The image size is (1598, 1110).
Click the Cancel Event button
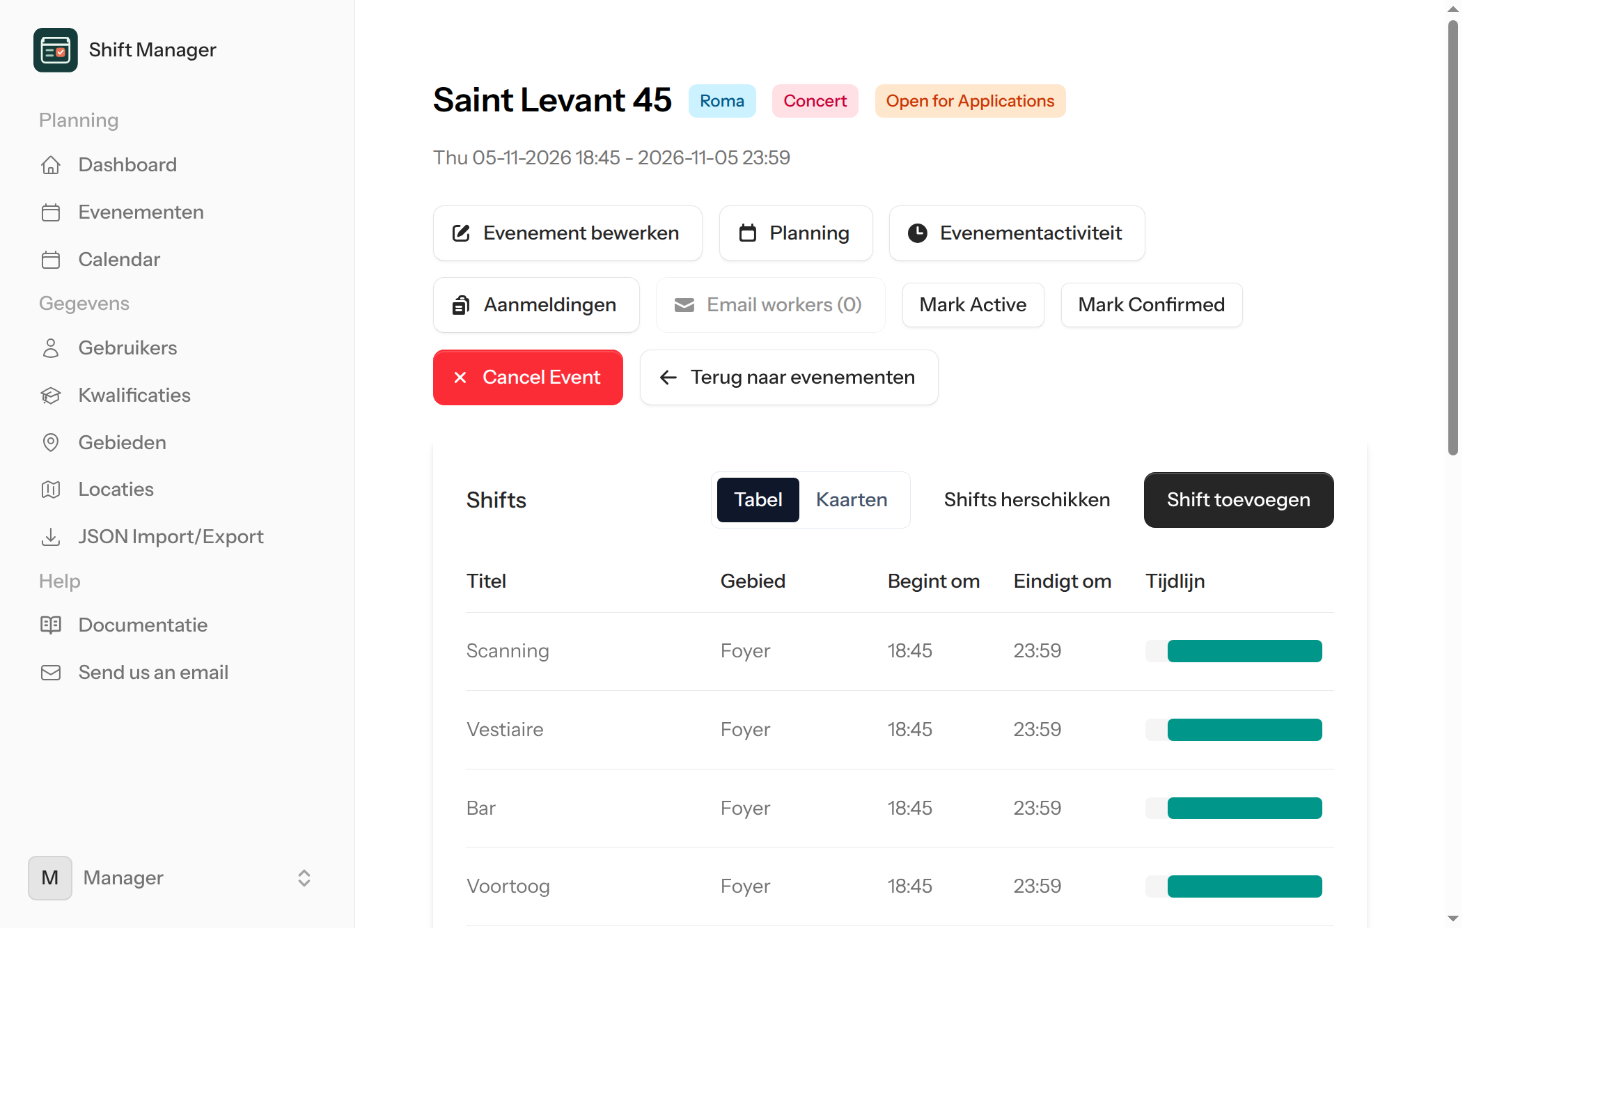point(528,377)
